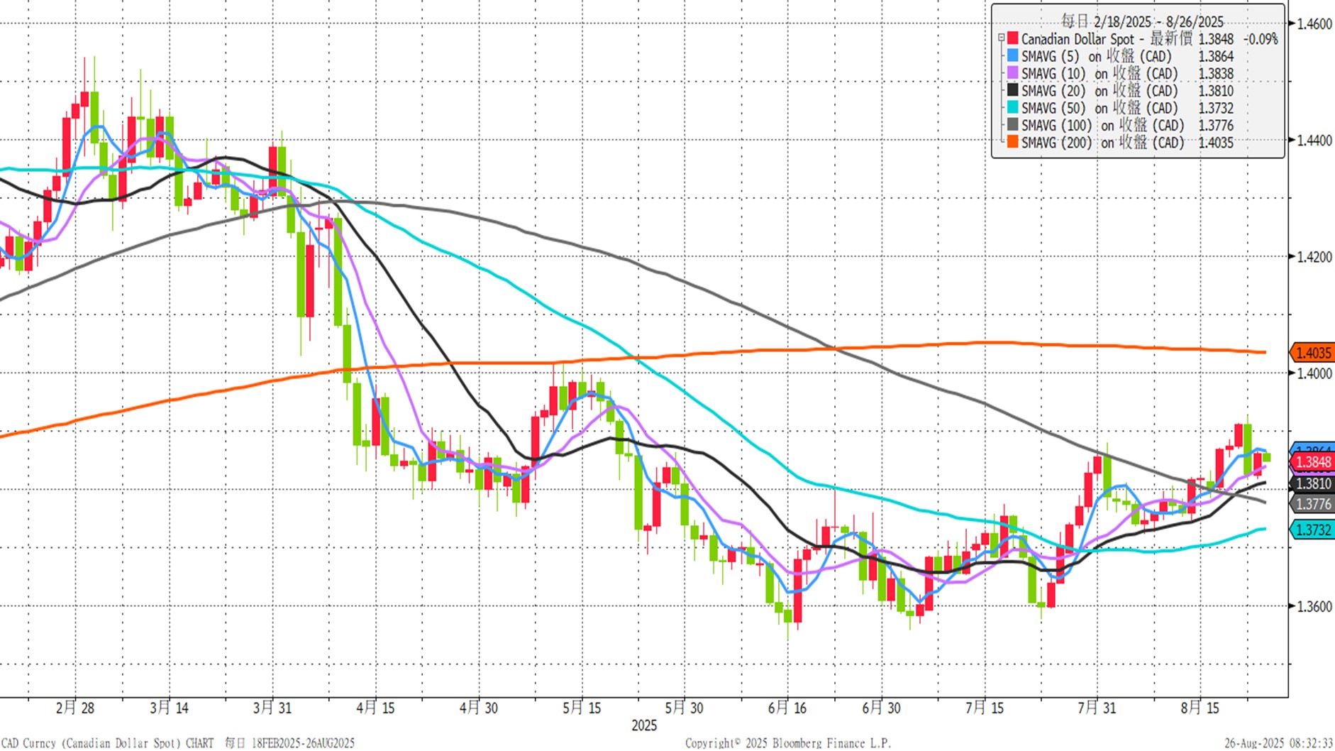1335x751 pixels.
Task: Select the SMAVG (100) legend row text
Action: click(1103, 126)
